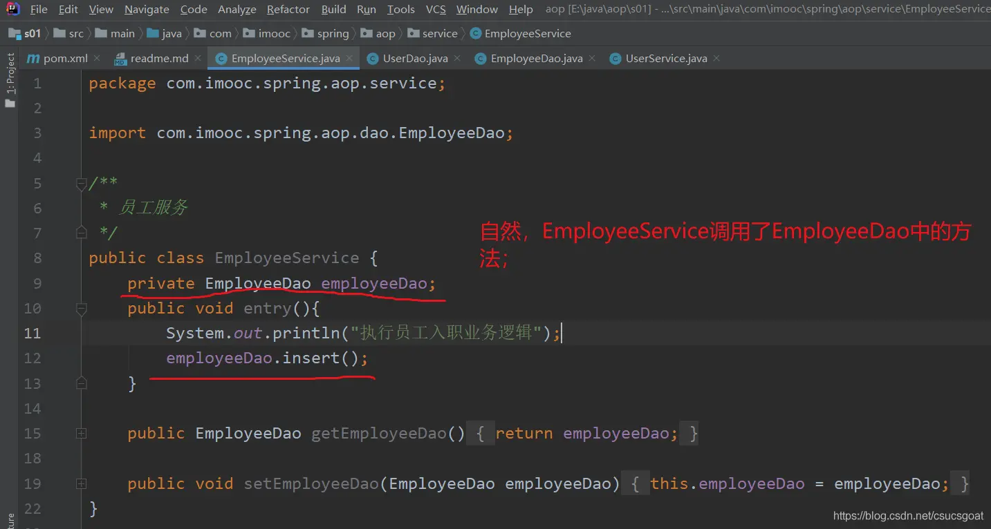The image size is (991, 529).
Task: Click the package com.imooc.spring.aop.service statement
Action: point(268,84)
